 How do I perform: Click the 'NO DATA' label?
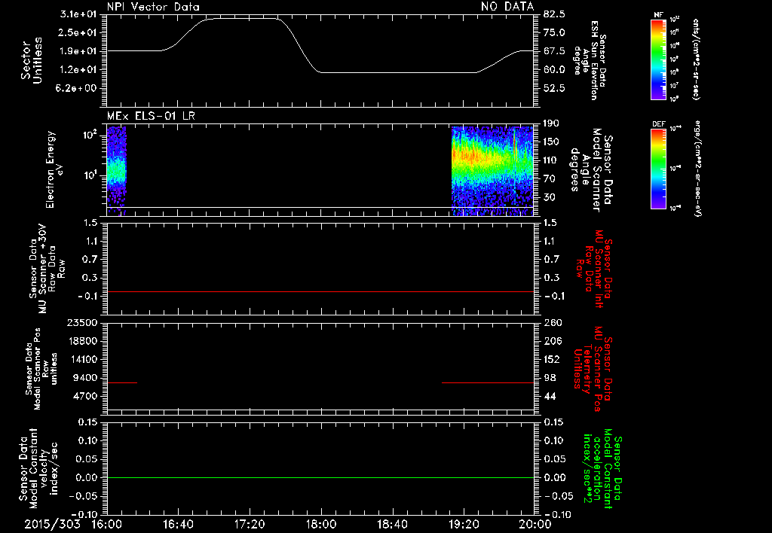coord(507,7)
